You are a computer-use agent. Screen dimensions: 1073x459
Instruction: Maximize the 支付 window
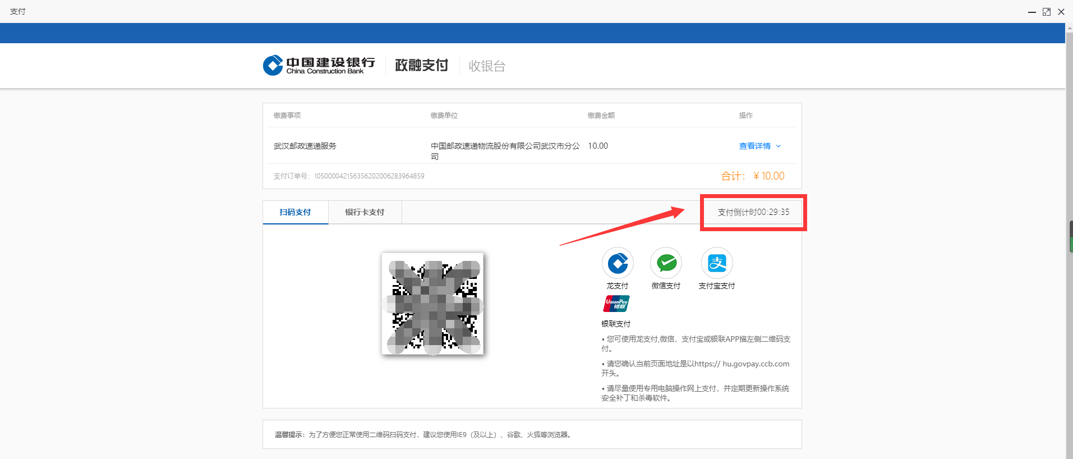[x=1046, y=12]
